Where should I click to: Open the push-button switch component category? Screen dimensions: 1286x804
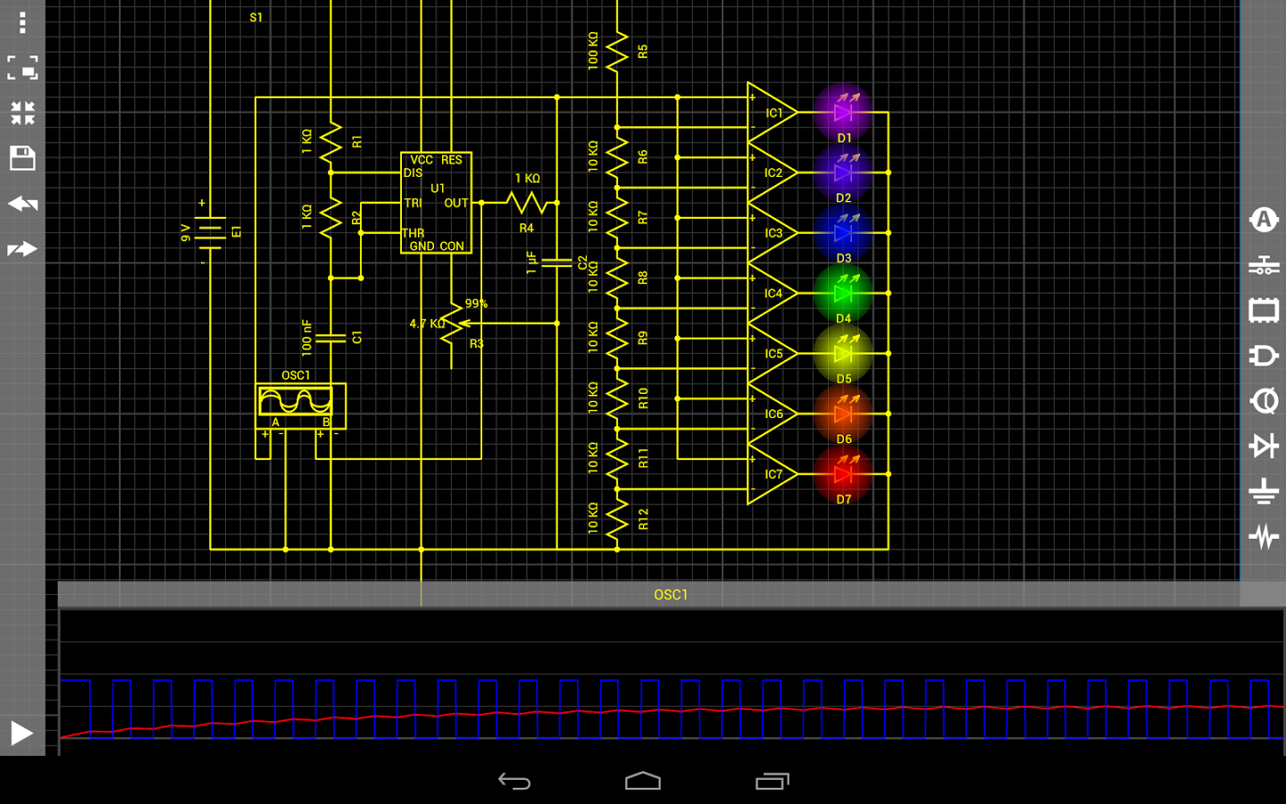click(1263, 265)
